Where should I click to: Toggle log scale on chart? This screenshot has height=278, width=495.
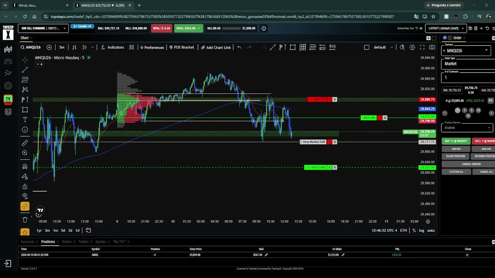coord(422,231)
